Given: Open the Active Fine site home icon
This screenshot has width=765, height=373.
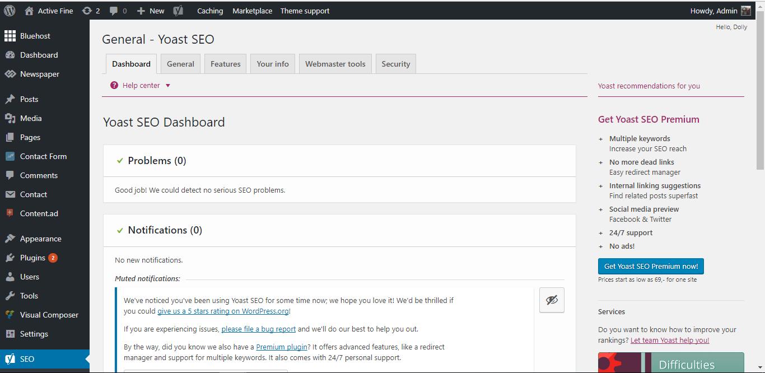Looking at the screenshot, I should tap(29, 11).
